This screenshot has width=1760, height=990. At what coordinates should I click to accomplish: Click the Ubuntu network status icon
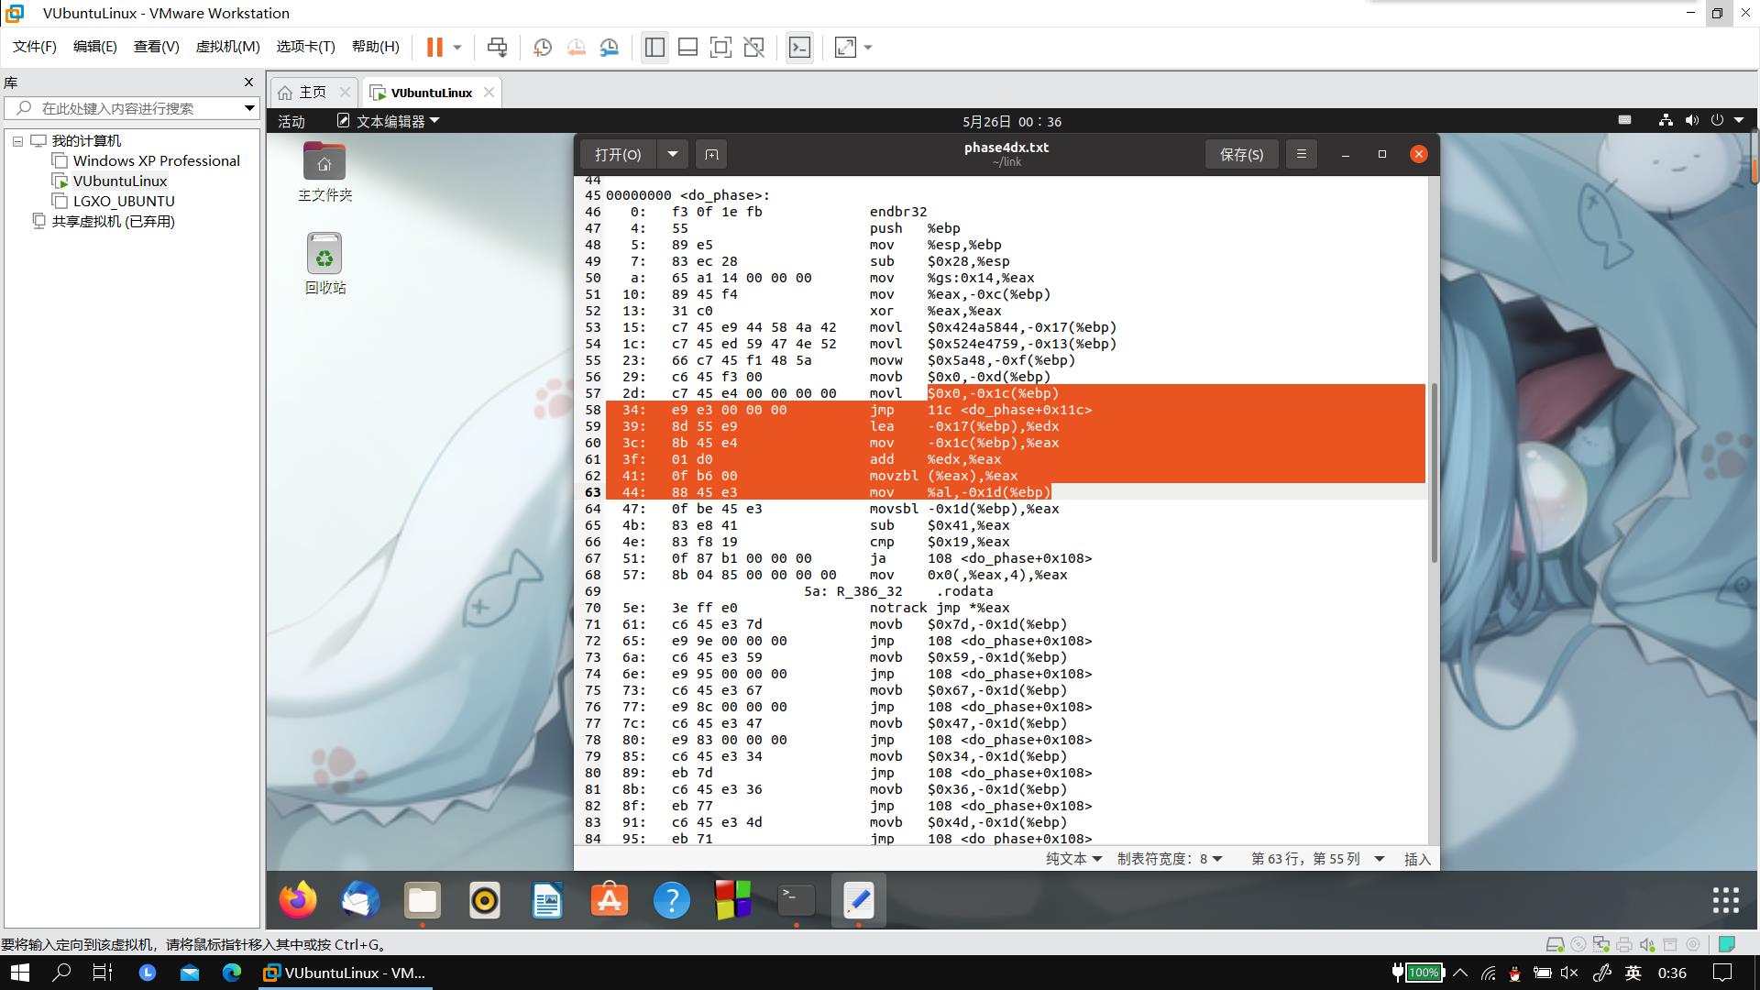click(x=1666, y=120)
